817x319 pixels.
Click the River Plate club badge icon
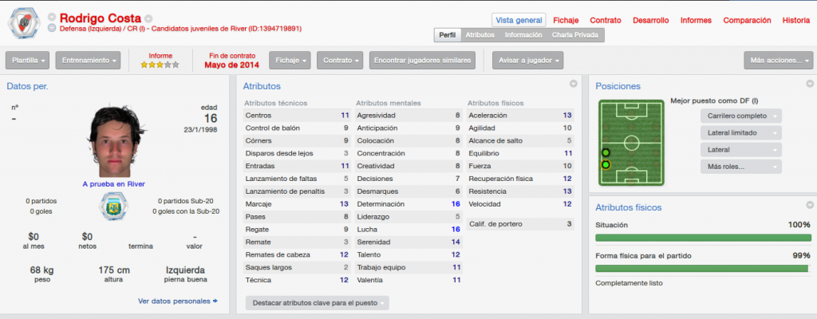[x=23, y=24]
